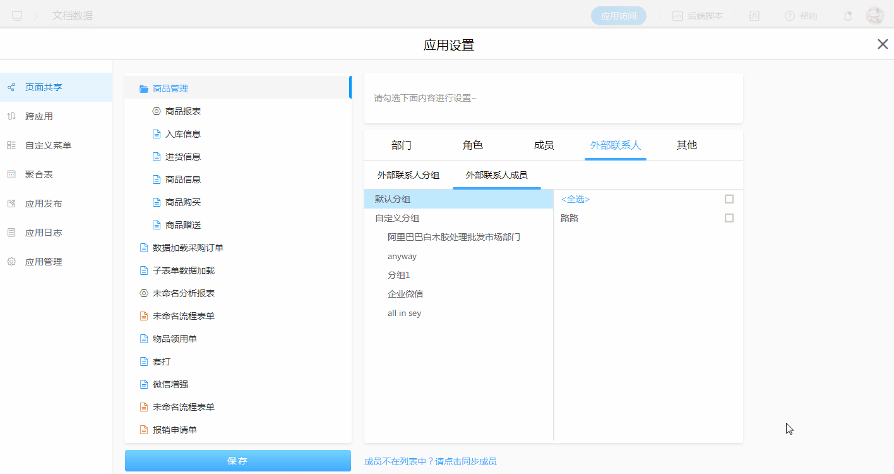This screenshot has height=474, width=894.
Task: Click the 商品报表 report icon
Action: (157, 111)
